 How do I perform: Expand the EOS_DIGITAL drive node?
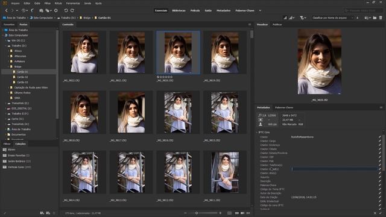5,108
